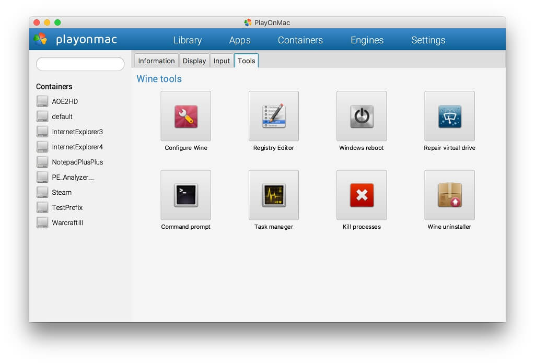535x364 pixels.
Task: Select the NotepadPlusPlus container name
Action: 77,162
